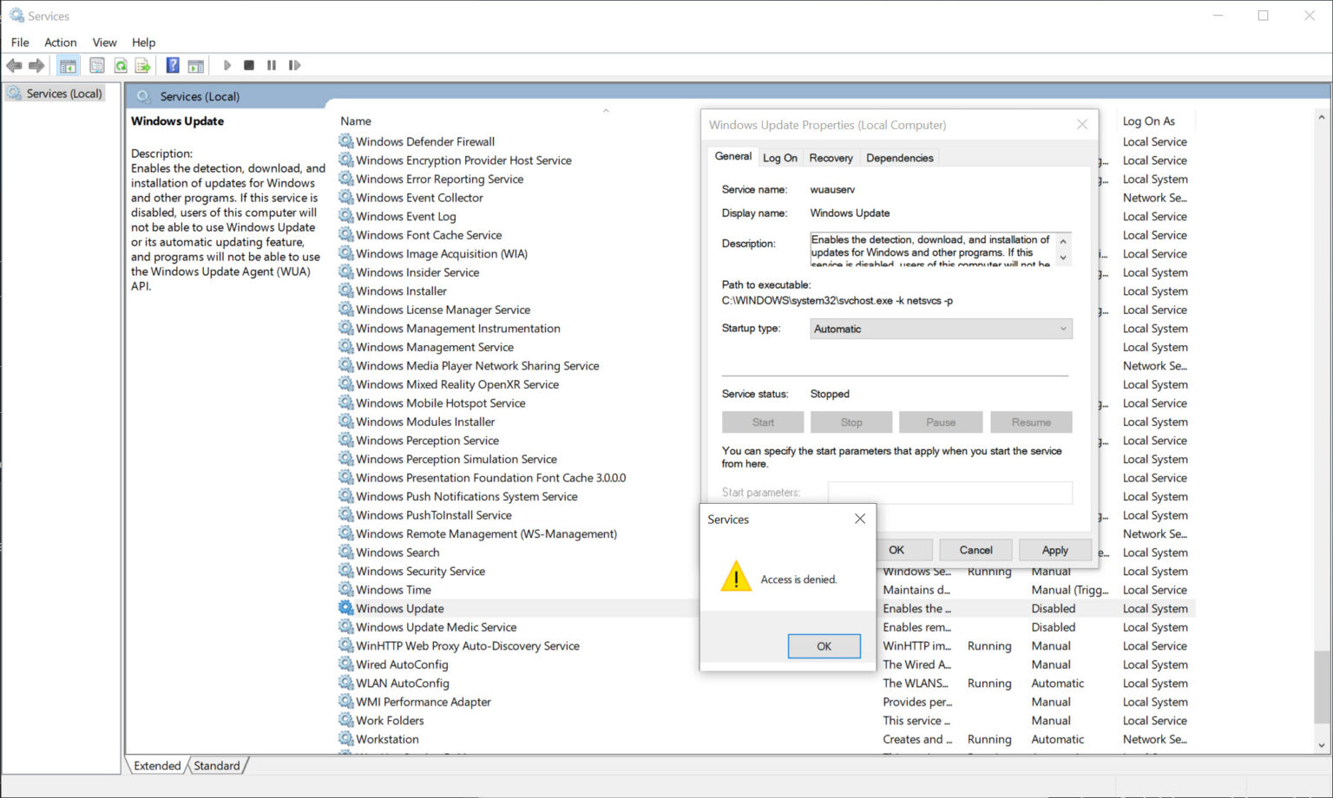Switch to the Recovery tab
Screen dimensions: 1333x798
(831, 157)
